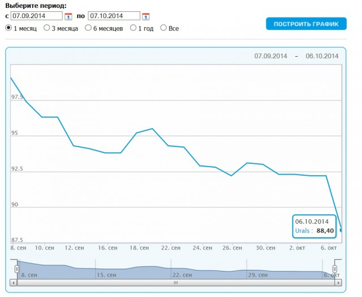Select the 1 месяц period option
This screenshot has height=297, width=362.
pyautogui.click(x=8, y=27)
